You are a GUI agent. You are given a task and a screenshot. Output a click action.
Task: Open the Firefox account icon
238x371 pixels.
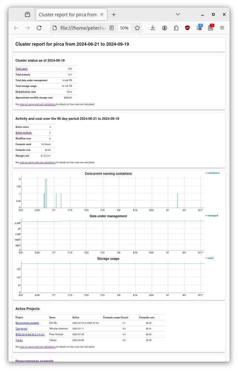(164, 28)
